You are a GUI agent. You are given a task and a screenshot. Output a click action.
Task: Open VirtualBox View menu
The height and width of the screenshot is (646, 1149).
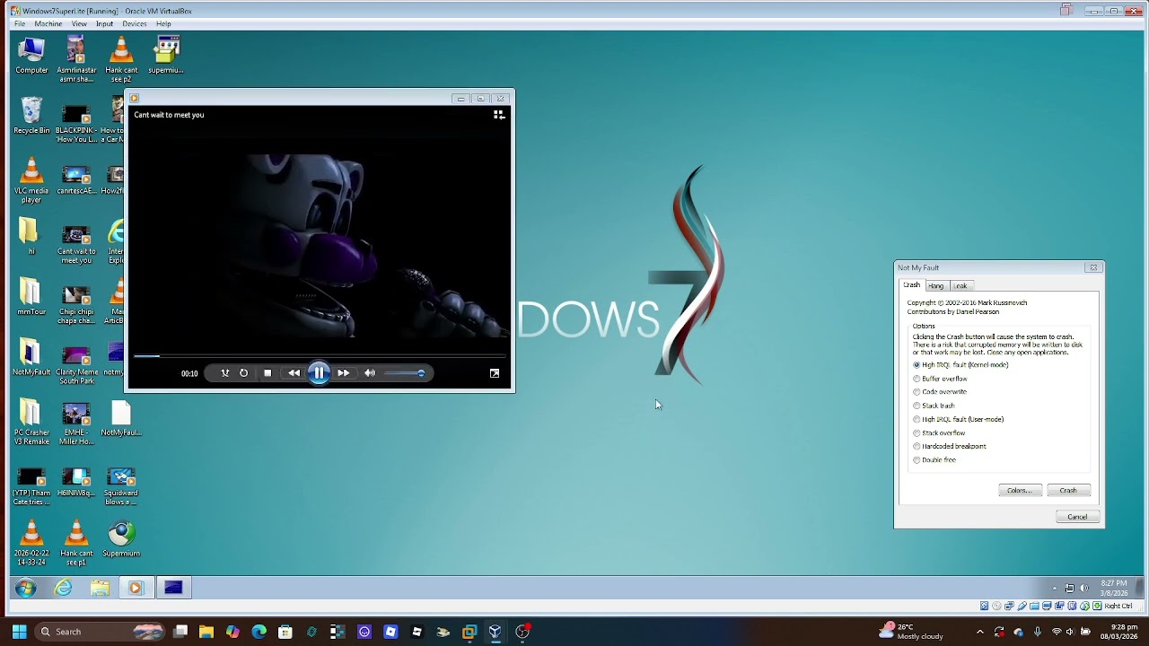pos(79,24)
